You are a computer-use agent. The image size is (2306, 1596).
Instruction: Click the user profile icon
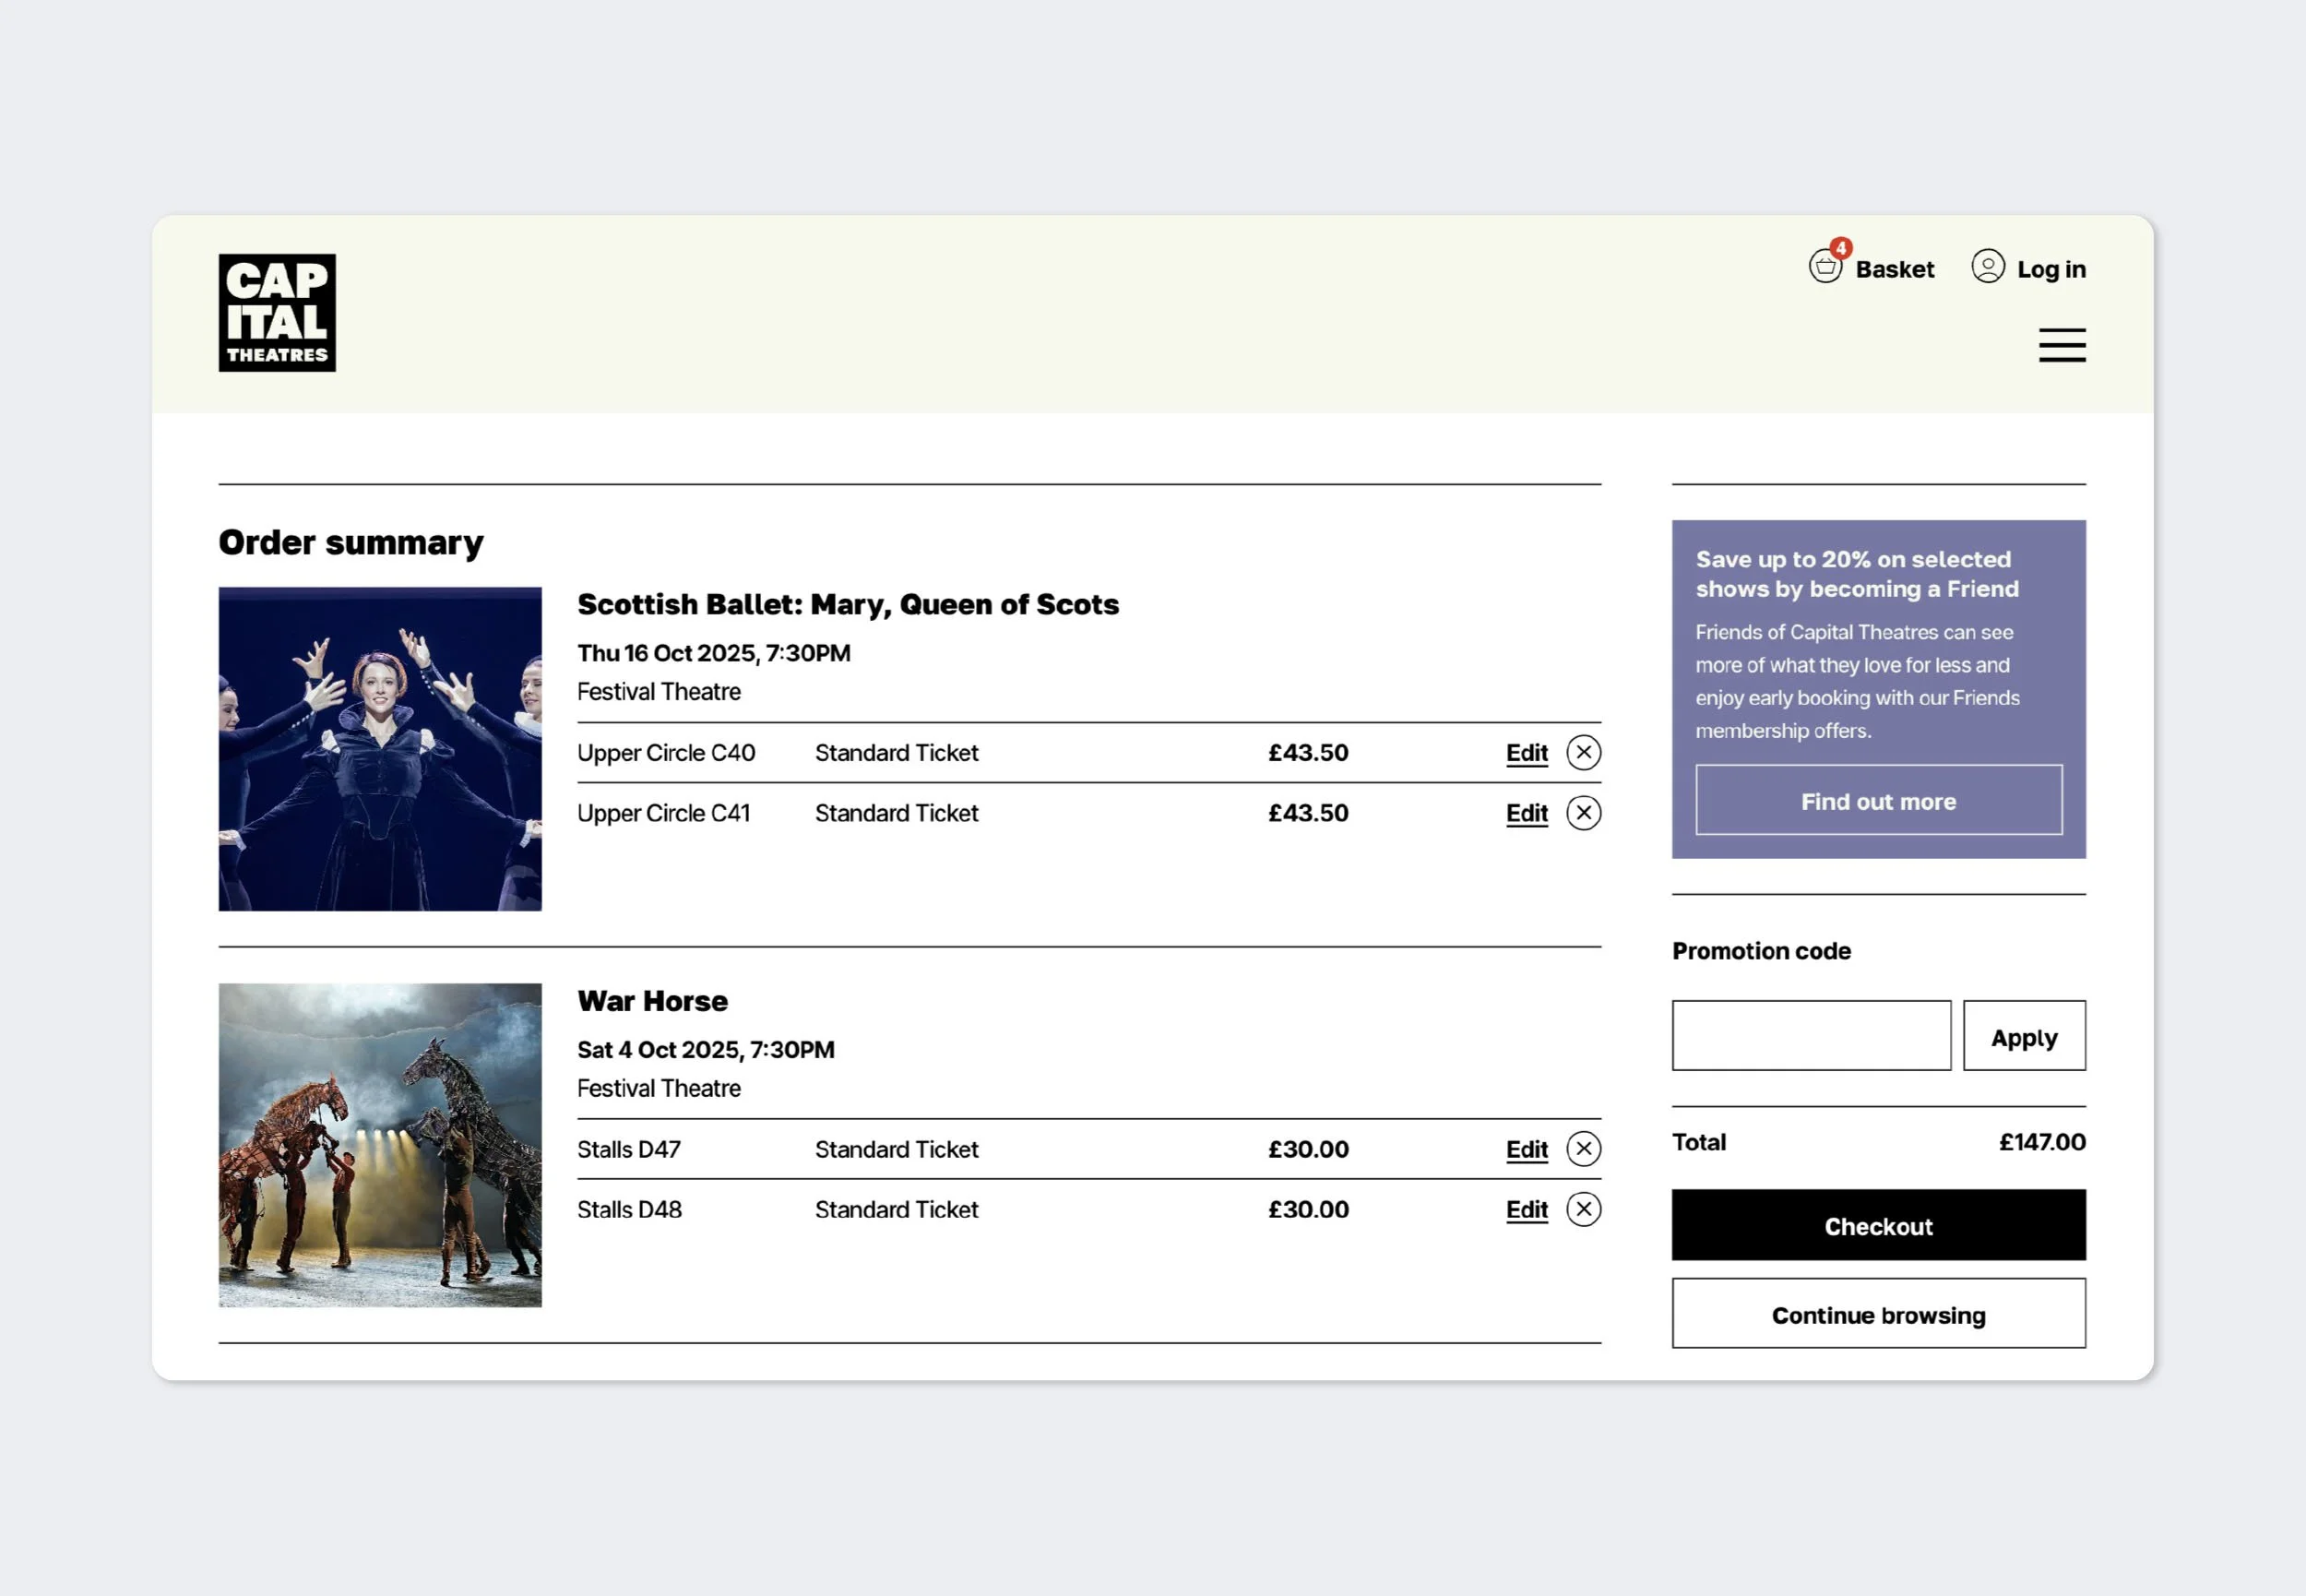tap(1987, 266)
